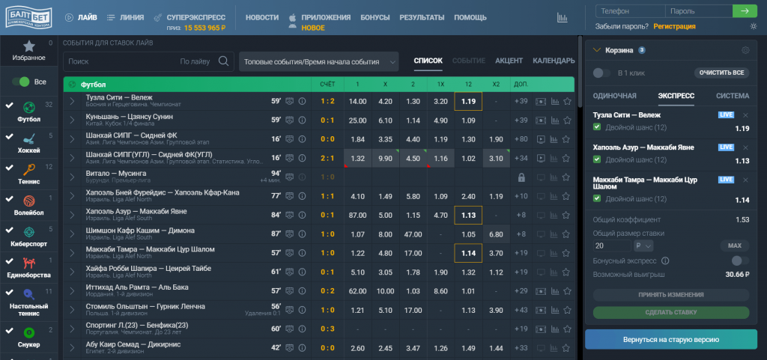Screen dimensions: 767x360
Task: Open info icon for Куньшань — Цзянсу Сунин
Action: [303, 120]
